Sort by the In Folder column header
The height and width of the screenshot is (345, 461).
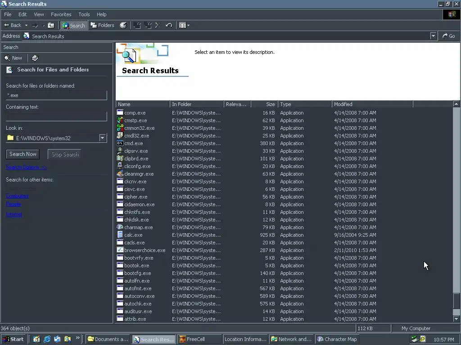pos(197,104)
